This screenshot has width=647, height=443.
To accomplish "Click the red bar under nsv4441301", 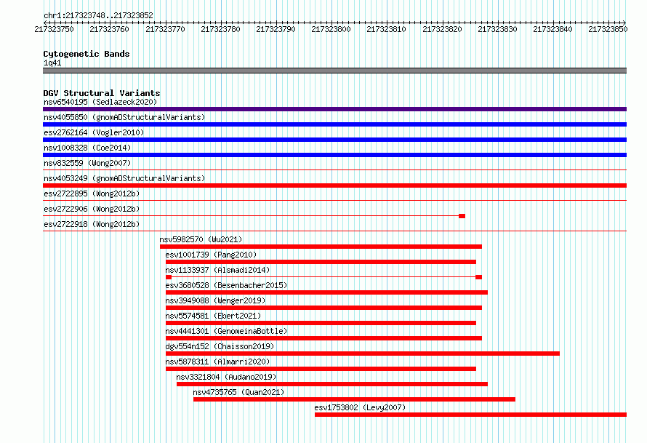I will (x=324, y=338).
